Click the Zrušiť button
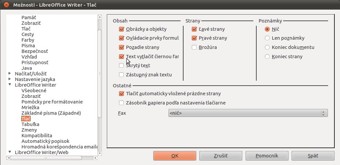Viewport: 340px width, 165px height. tap(221, 156)
